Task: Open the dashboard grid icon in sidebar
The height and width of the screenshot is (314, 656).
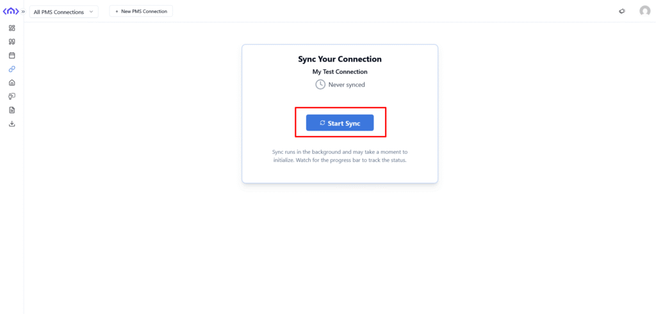Action: pos(12,28)
